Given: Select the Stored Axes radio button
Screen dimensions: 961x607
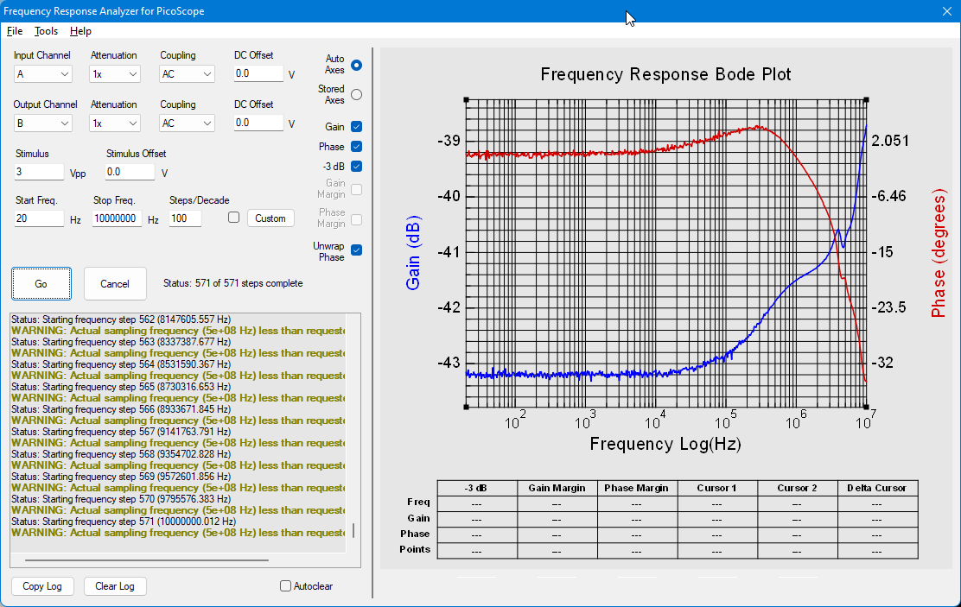Looking at the screenshot, I should point(356,95).
